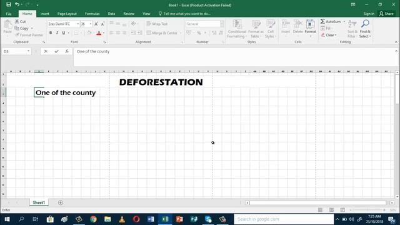Screen dimensions: 400x225
Task: Select the DEFORESTATION title cell
Action: [x=161, y=82]
